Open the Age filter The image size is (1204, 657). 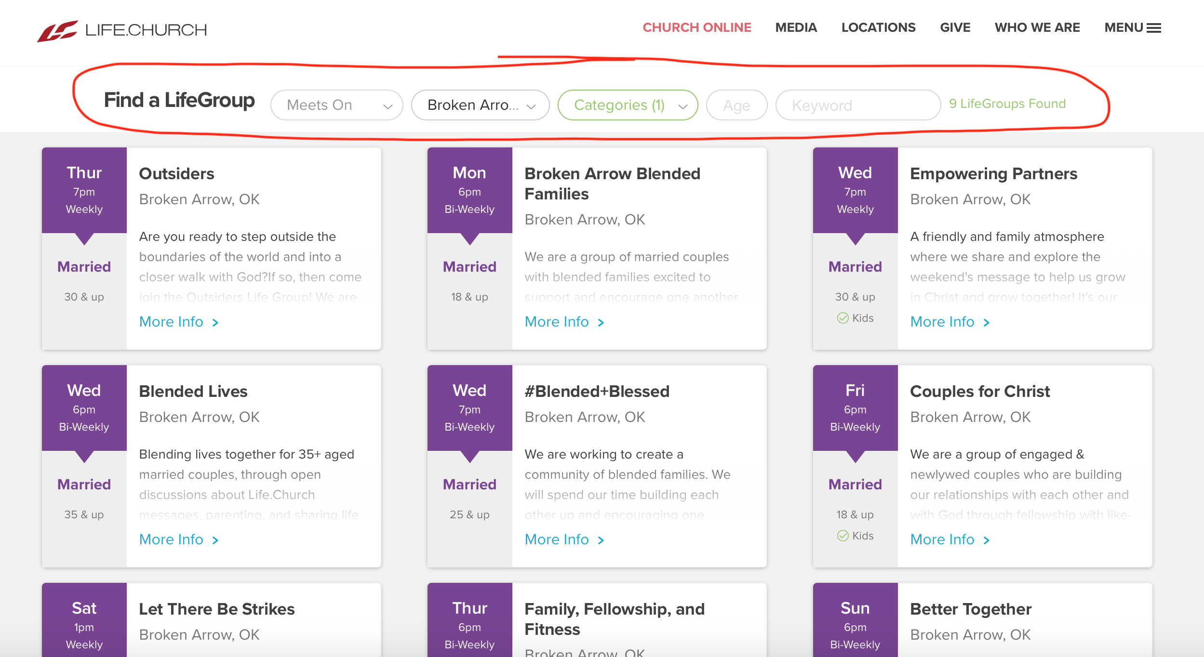click(x=736, y=105)
